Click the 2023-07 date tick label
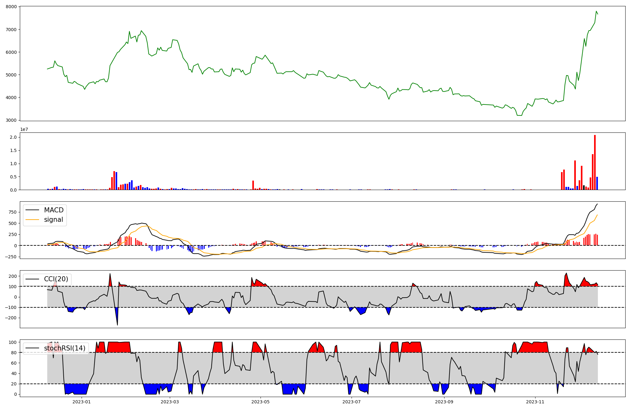 pos(351,402)
